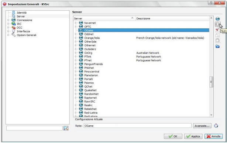Click the OFTC network globe icon
The height and width of the screenshot is (143, 227).
[x=81, y=26]
